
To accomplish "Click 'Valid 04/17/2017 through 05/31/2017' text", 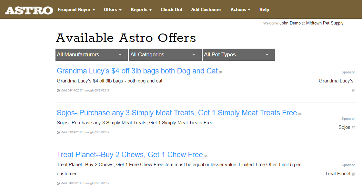I will pyautogui.click(x=85, y=91).
